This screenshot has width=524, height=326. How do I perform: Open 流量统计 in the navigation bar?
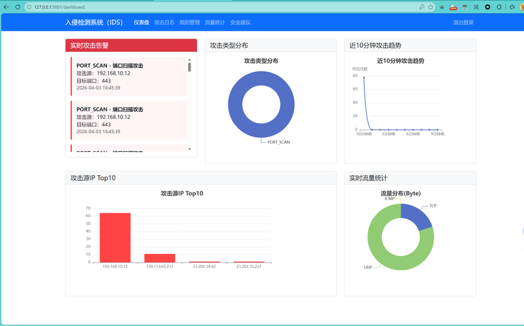click(214, 22)
